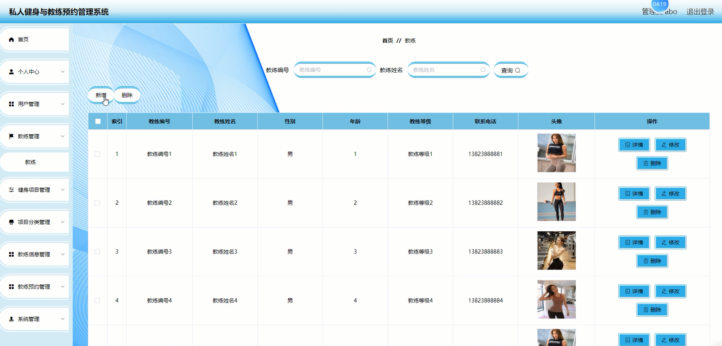Open 详情 for row 教练编号3
This screenshot has height=346, width=722.
(634, 242)
